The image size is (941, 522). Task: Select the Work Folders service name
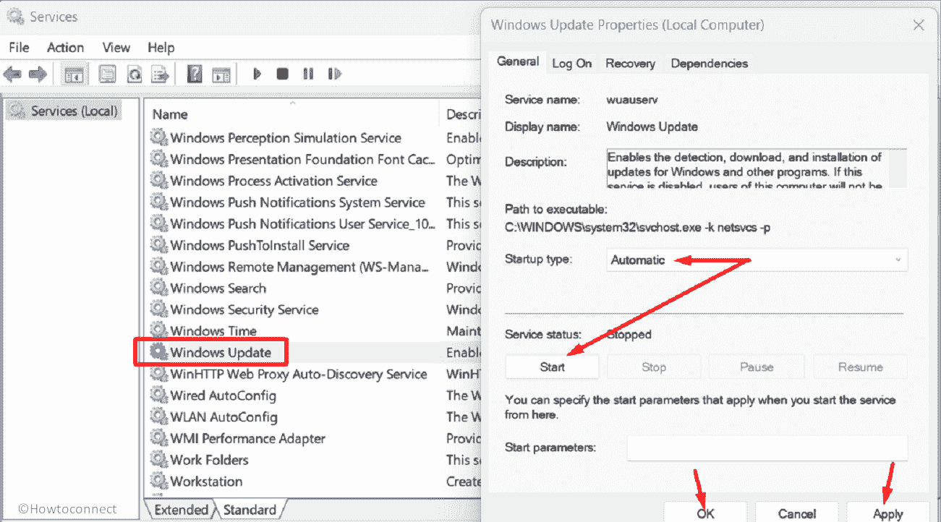tap(209, 460)
